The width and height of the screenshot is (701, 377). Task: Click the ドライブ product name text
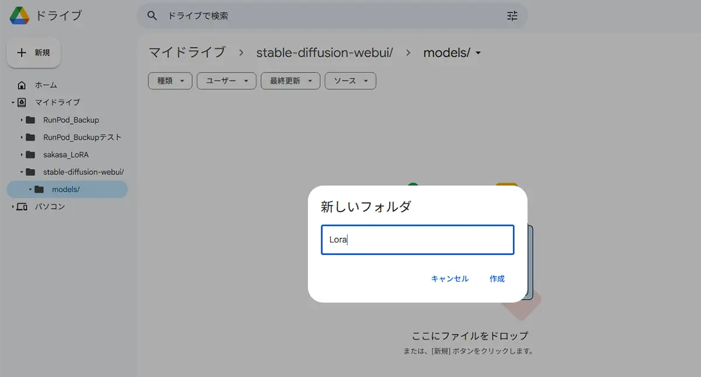point(58,16)
